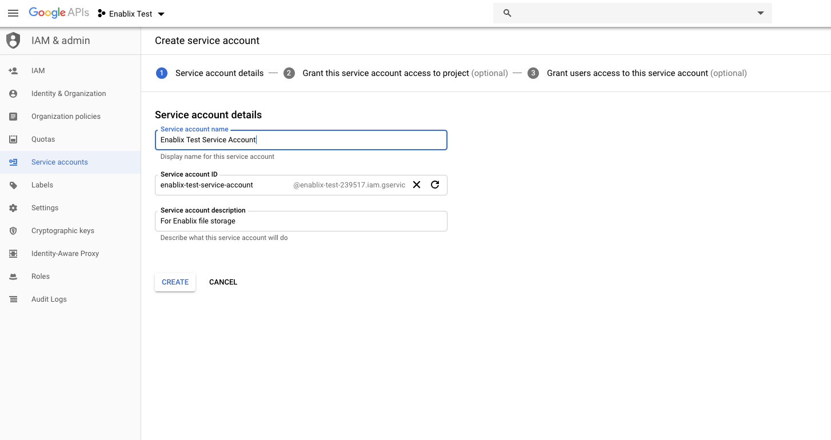Click the Quotas icon in sidebar

pos(13,139)
